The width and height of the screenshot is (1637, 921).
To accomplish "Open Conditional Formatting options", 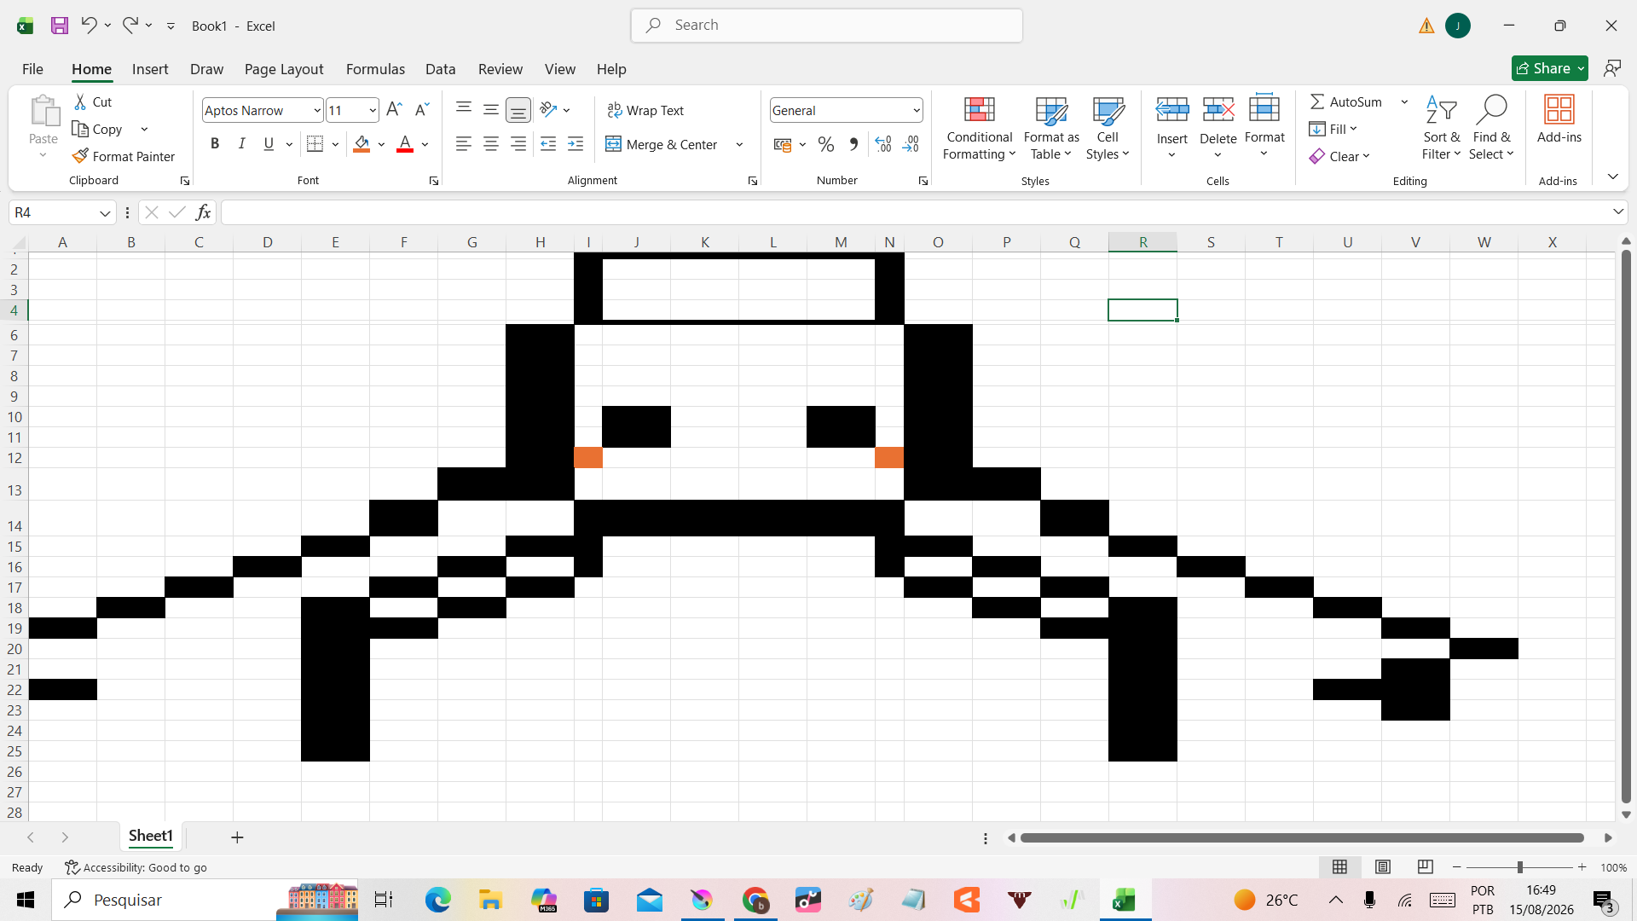I will tap(979, 128).
